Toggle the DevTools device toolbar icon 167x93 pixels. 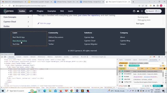[x=5, y=57]
